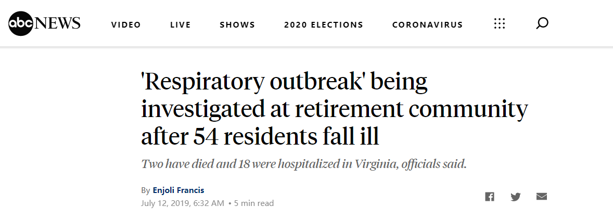Click the '5 min read' label

[254, 203]
